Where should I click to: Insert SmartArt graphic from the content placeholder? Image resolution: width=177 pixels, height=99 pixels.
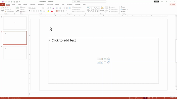(x=105, y=59)
